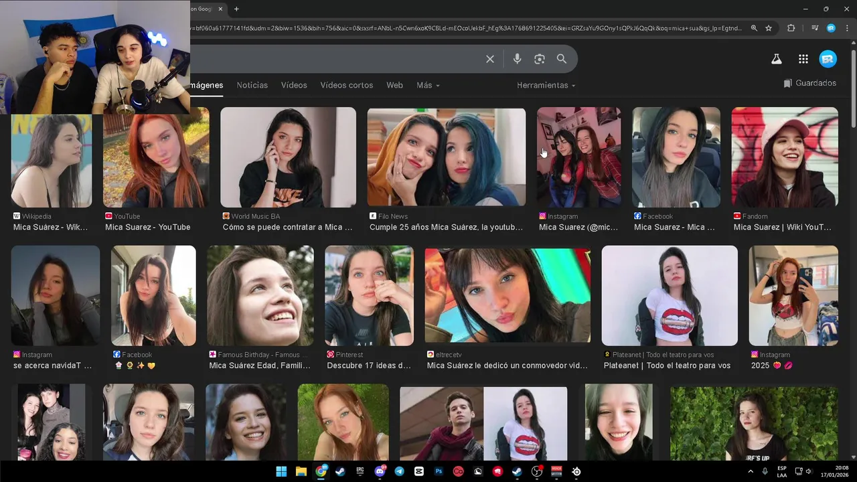The image size is (857, 482).
Task: Open the Guardados saved items link
Action: point(809,83)
